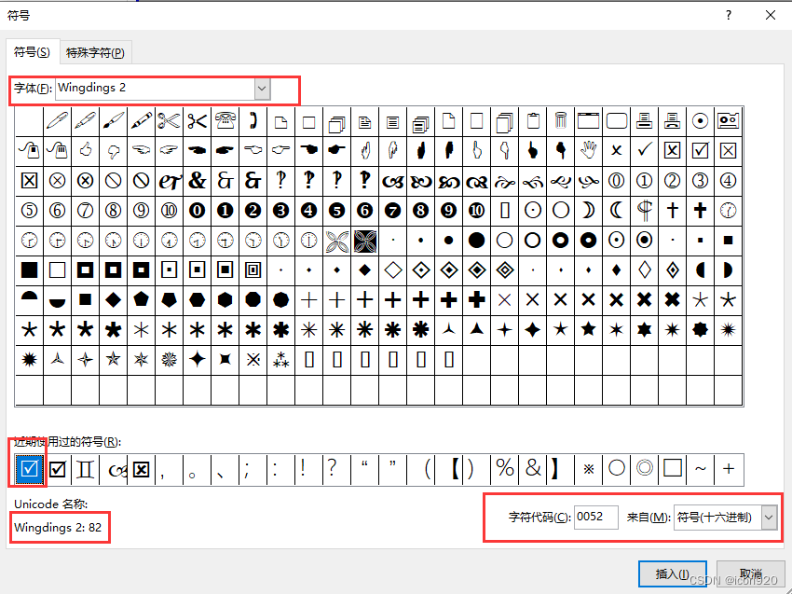Select the tilde ~ recent symbol
The height and width of the screenshot is (594, 792).
(700, 469)
